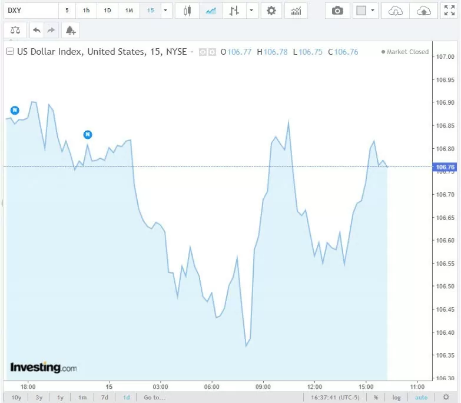Switch to candlestick chart style
Screen dimensions: 461x403
point(187,11)
